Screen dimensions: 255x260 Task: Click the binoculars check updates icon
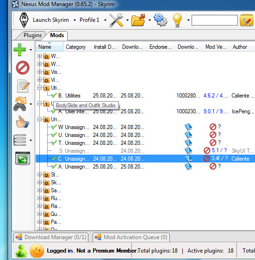tap(20, 104)
